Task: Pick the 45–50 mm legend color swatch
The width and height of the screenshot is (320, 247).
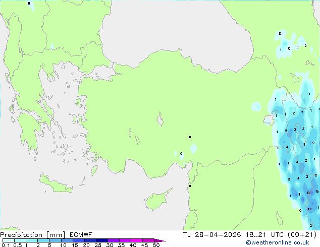Action: click(x=148, y=240)
